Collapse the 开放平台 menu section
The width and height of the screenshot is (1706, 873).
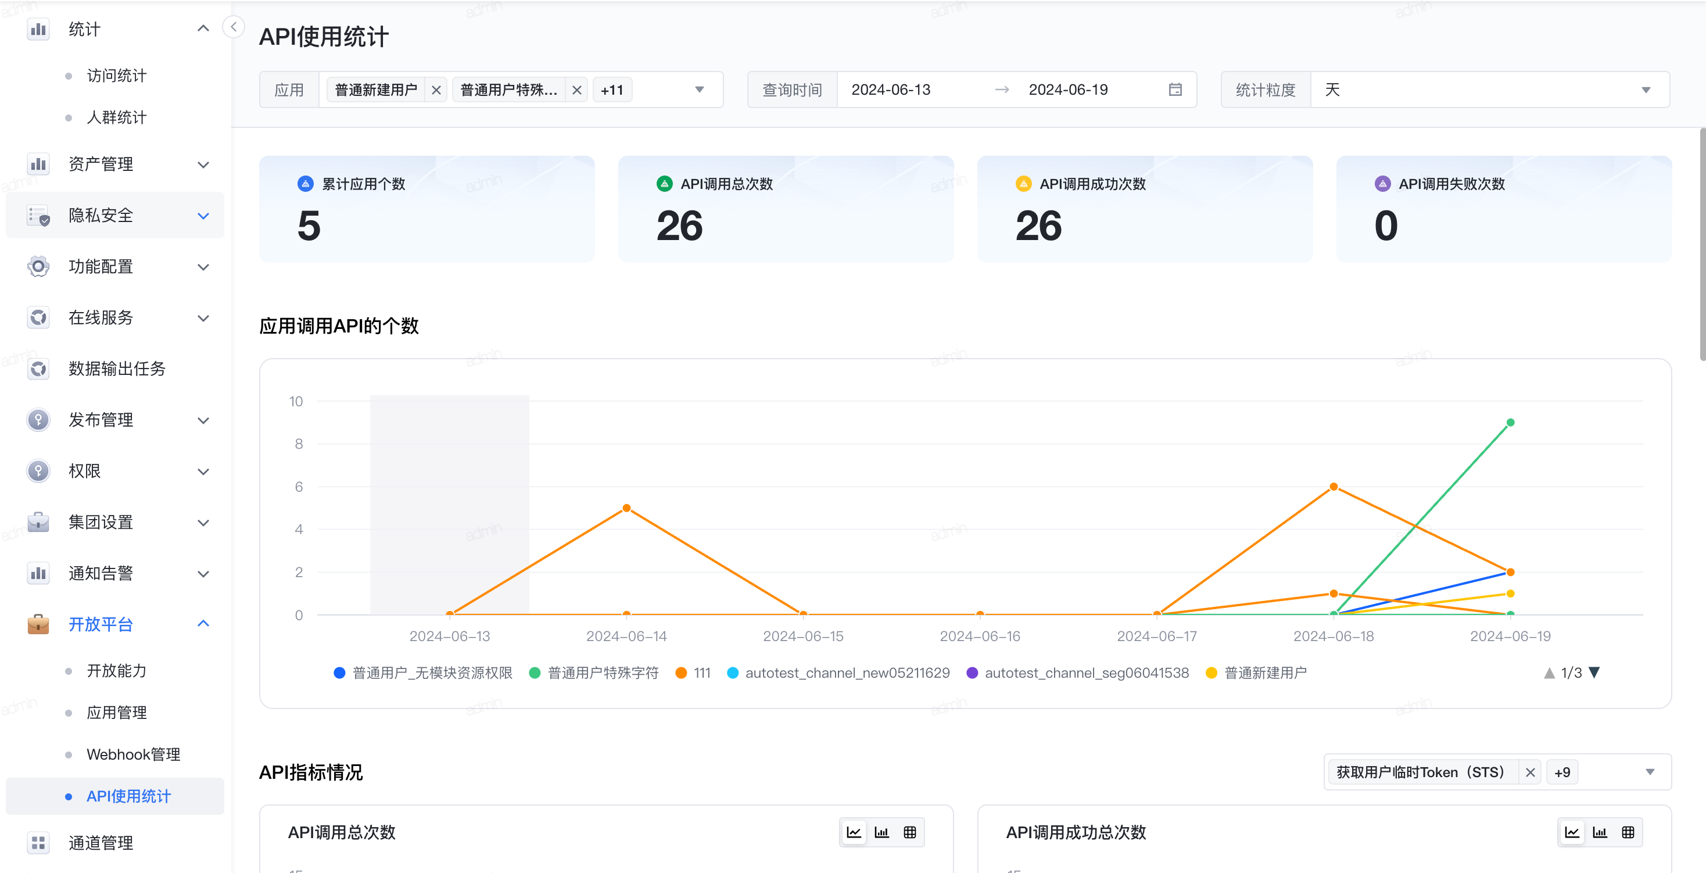point(203,624)
